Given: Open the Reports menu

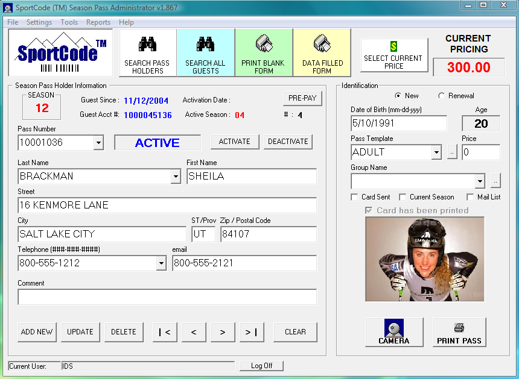Looking at the screenshot, I should [98, 22].
